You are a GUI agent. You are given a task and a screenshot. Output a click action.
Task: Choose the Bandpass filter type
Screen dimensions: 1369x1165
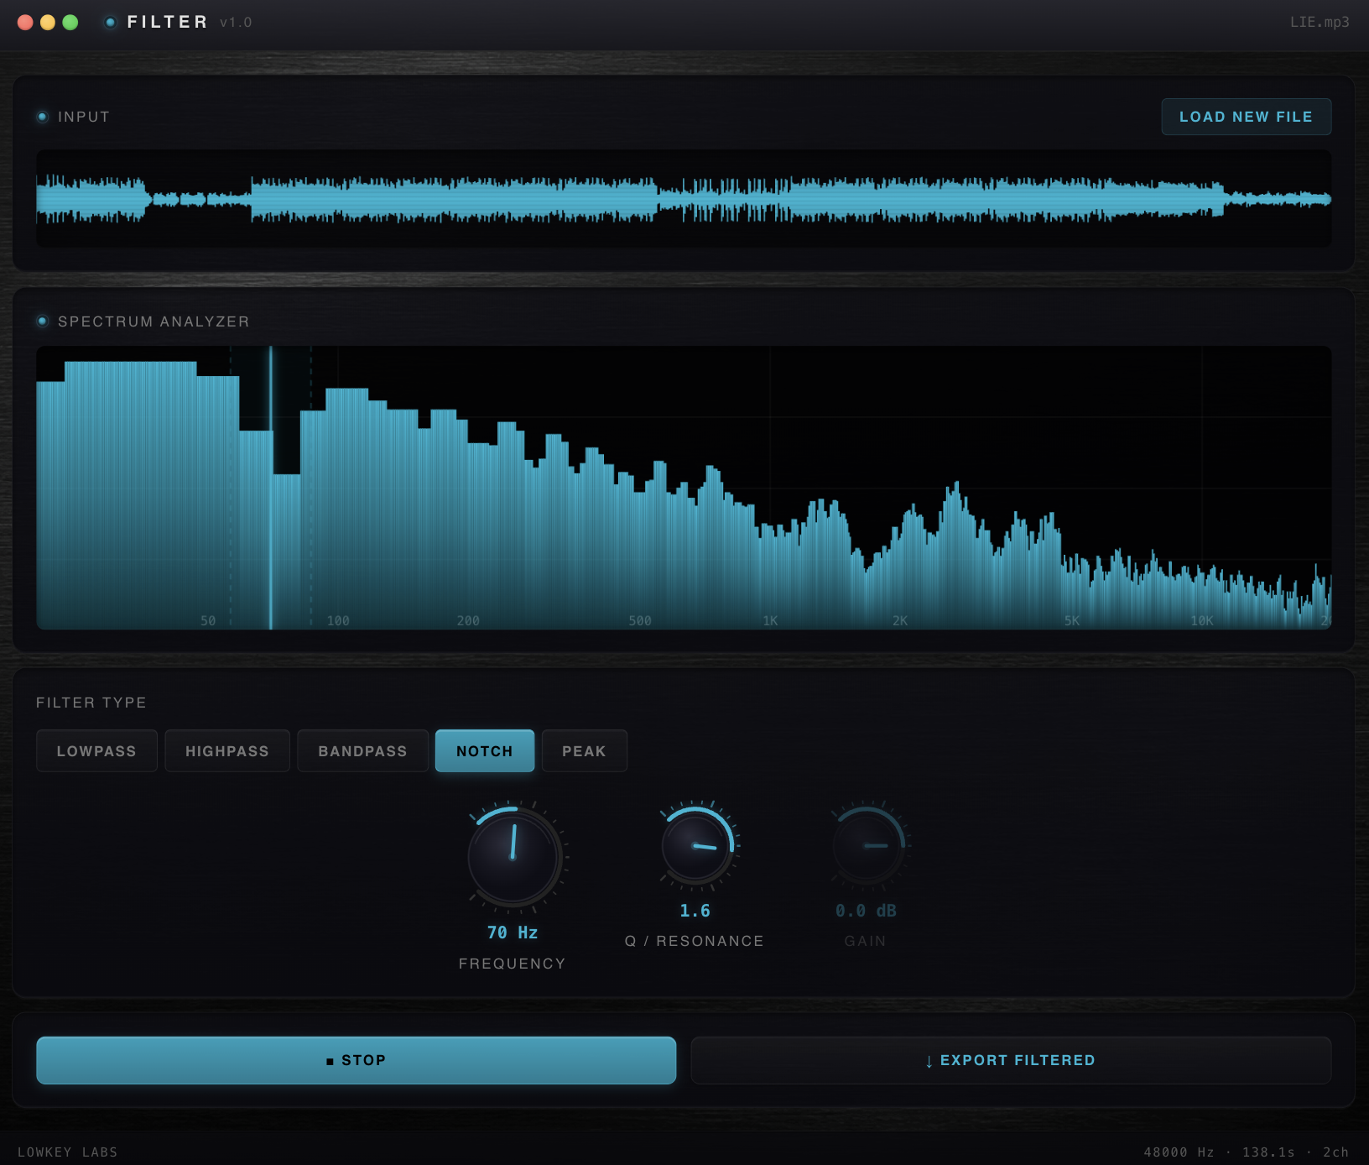[362, 751]
